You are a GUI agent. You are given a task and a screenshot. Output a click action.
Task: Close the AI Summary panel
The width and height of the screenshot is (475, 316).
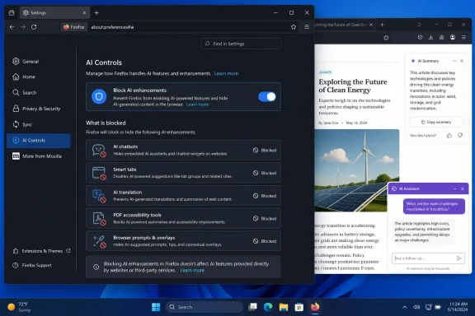462,61
